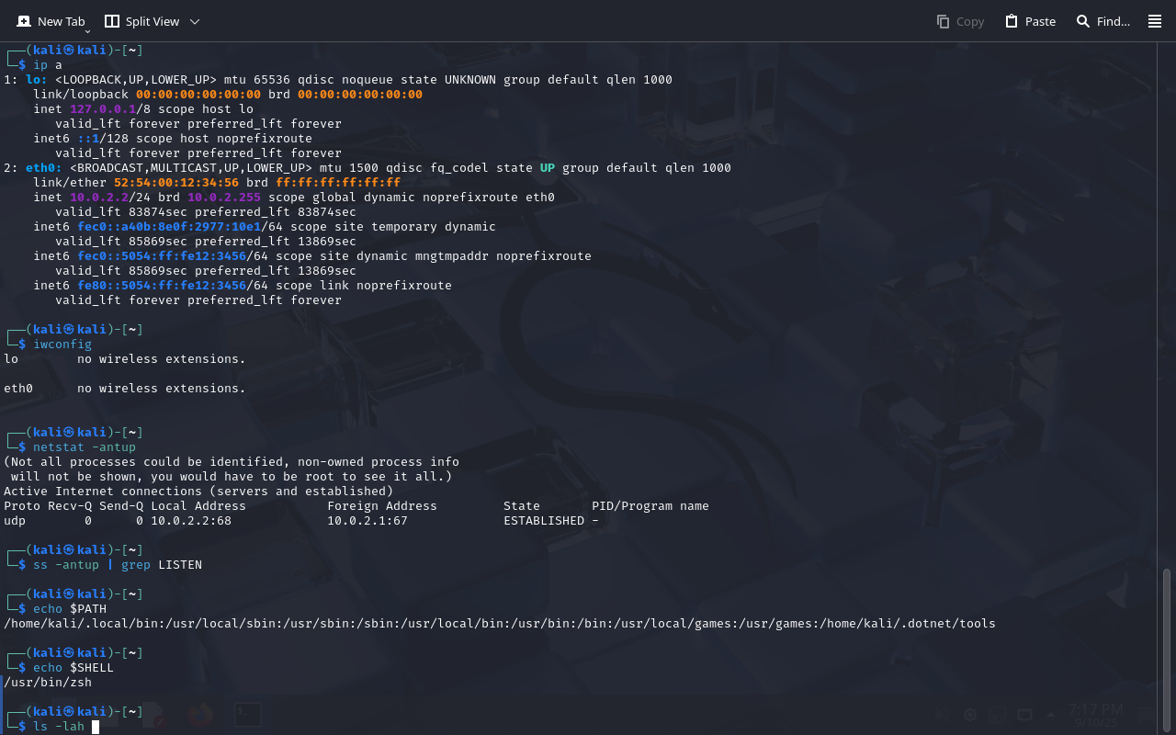1176x735 pixels.
Task: Click the 'iwconfig' command text
Action: click(62, 345)
